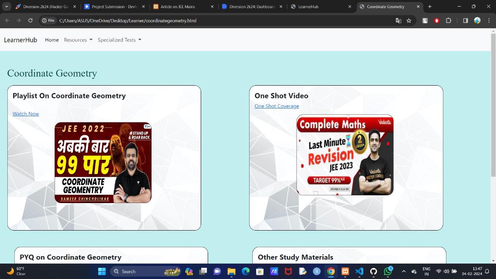The image size is (496, 279).
Task: Open the Windows Start menu
Action: coord(102,271)
